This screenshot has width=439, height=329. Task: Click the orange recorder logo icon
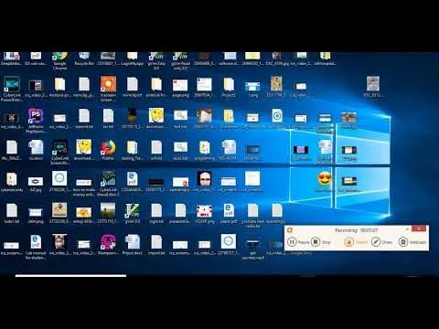[x=290, y=230]
